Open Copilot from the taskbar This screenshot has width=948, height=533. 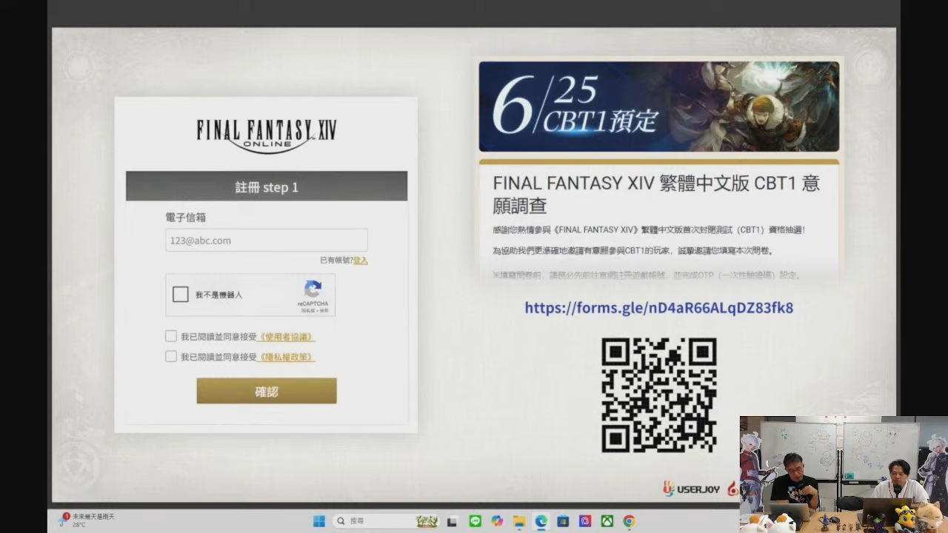point(497,521)
